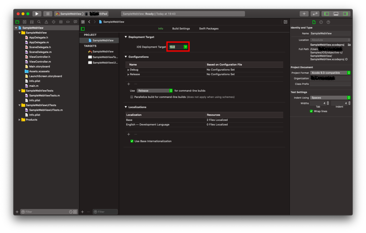Hide the navigator panel
The width and height of the screenshot is (366, 233).
[x=327, y=14]
